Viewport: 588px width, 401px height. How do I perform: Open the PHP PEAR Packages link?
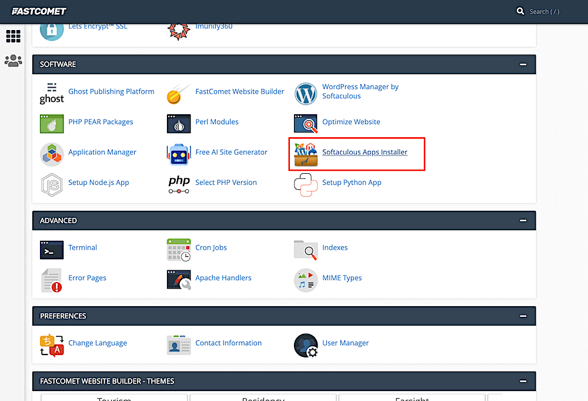pos(101,122)
